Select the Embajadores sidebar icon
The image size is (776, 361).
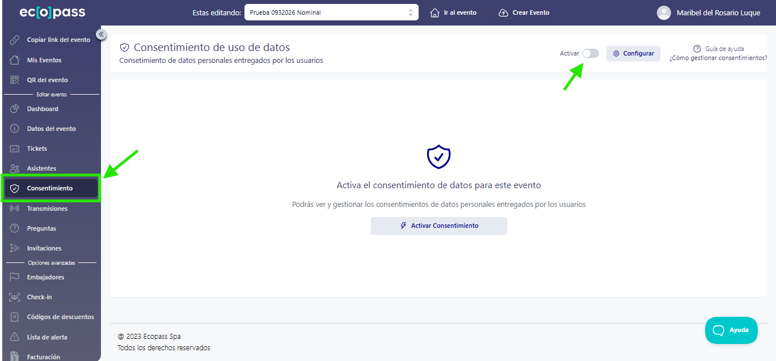tap(15, 277)
